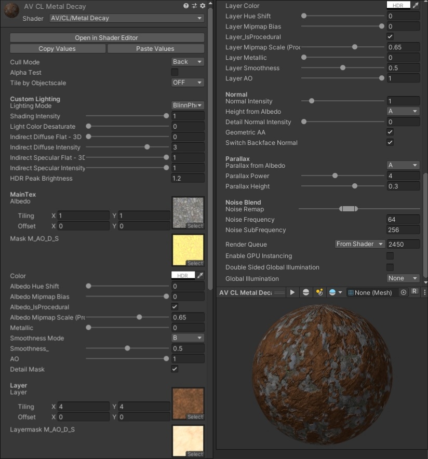Enable GPU Instancing

click(x=389, y=255)
